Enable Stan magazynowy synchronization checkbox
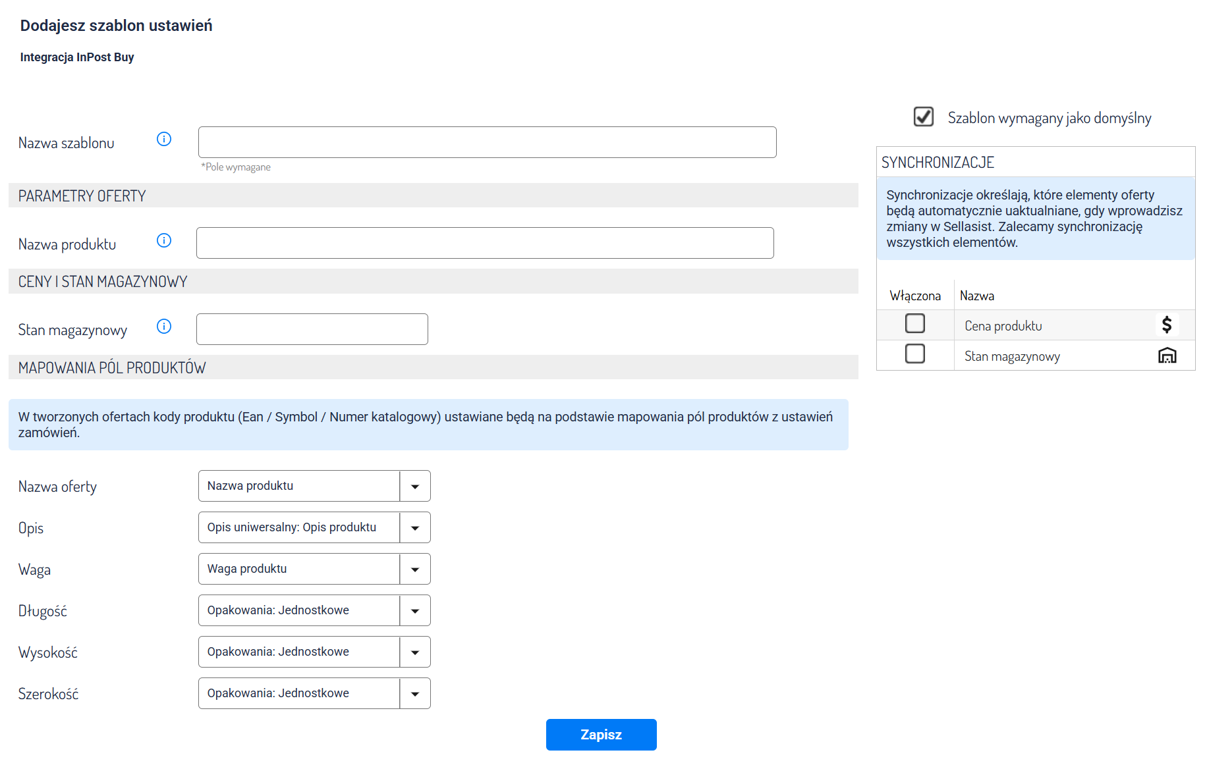Image resolution: width=1205 pixels, height=767 pixels. point(914,354)
